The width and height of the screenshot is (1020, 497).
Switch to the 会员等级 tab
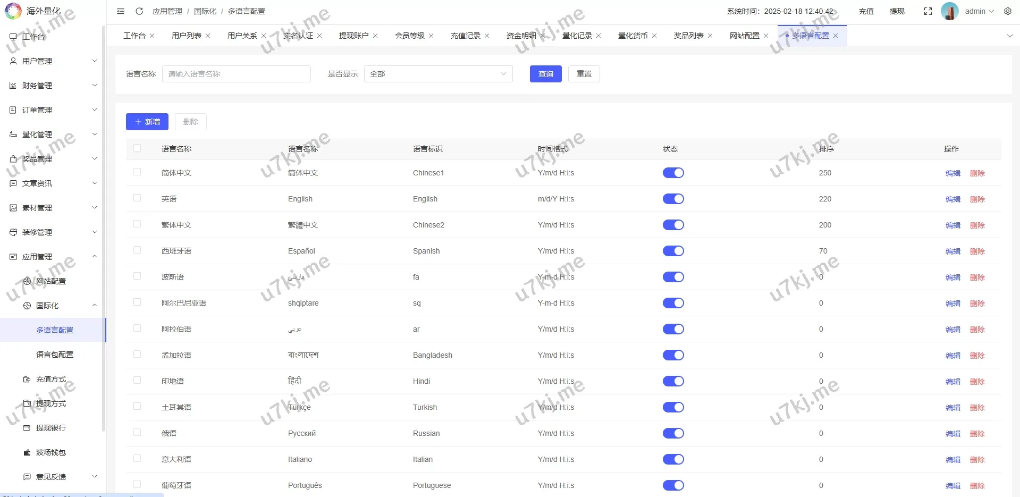coord(409,36)
